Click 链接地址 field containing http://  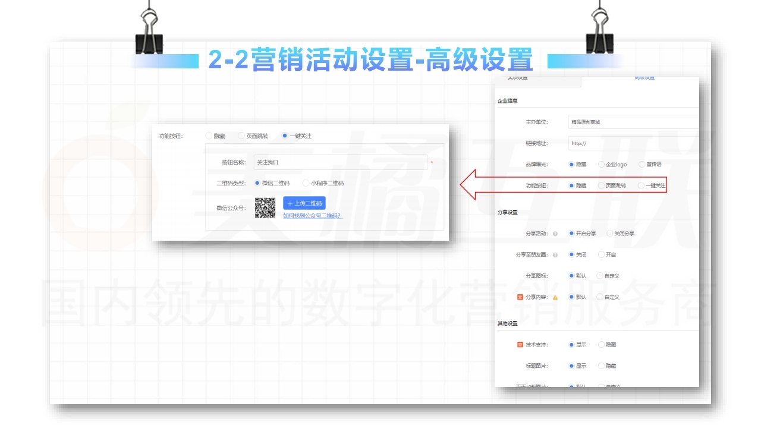point(633,143)
